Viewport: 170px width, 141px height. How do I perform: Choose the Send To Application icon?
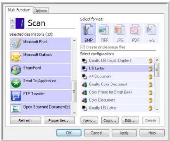coord(16,83)
